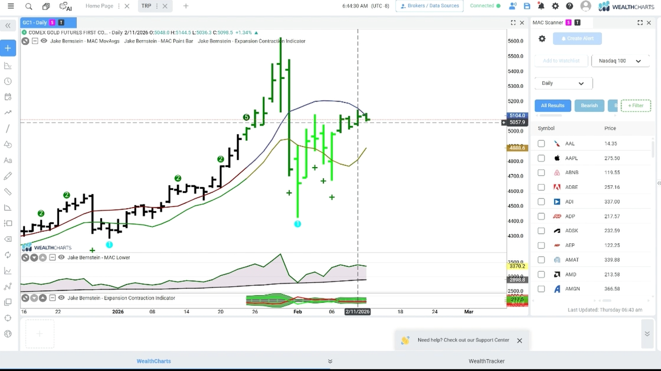Click the blue plus add button
Image resolution: width=661 pixels, height=371 pixels.
tap(8, 48)
